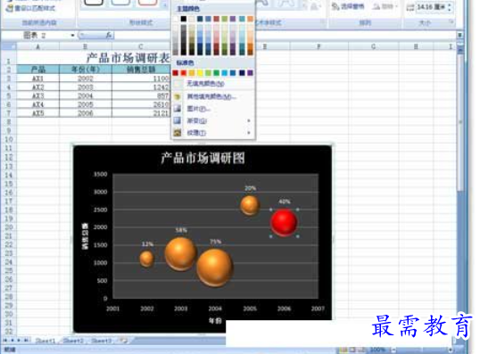Click the Texture fill icon
This screenshot has width=480, height=354.
178,133
